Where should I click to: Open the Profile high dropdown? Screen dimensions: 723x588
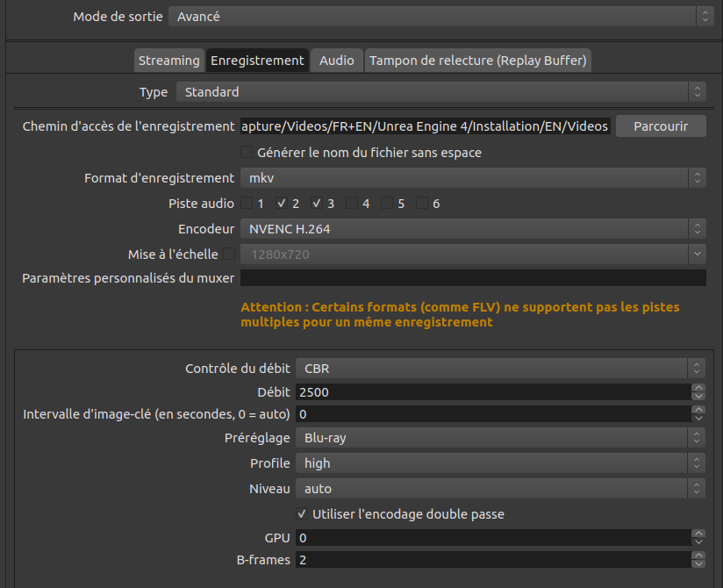click(500, 463)
